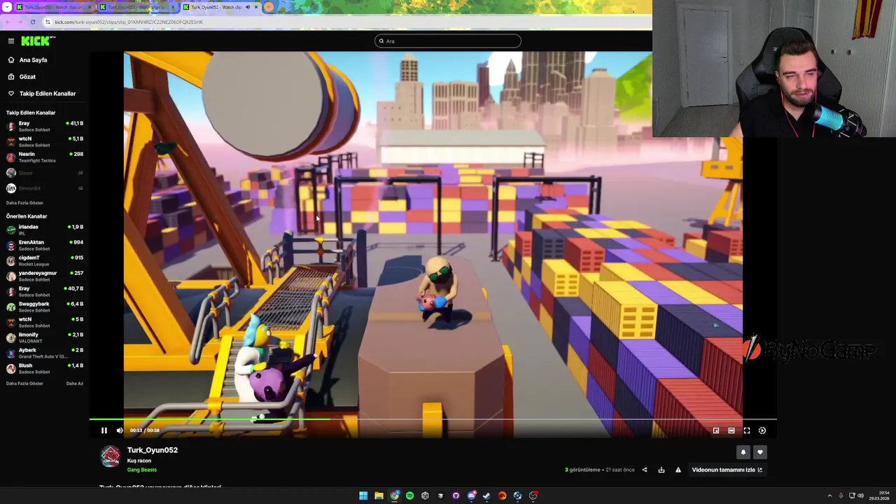Screen dimensions: 896x504
Task: Enter fullscreen on the video player
Action: 747,430
